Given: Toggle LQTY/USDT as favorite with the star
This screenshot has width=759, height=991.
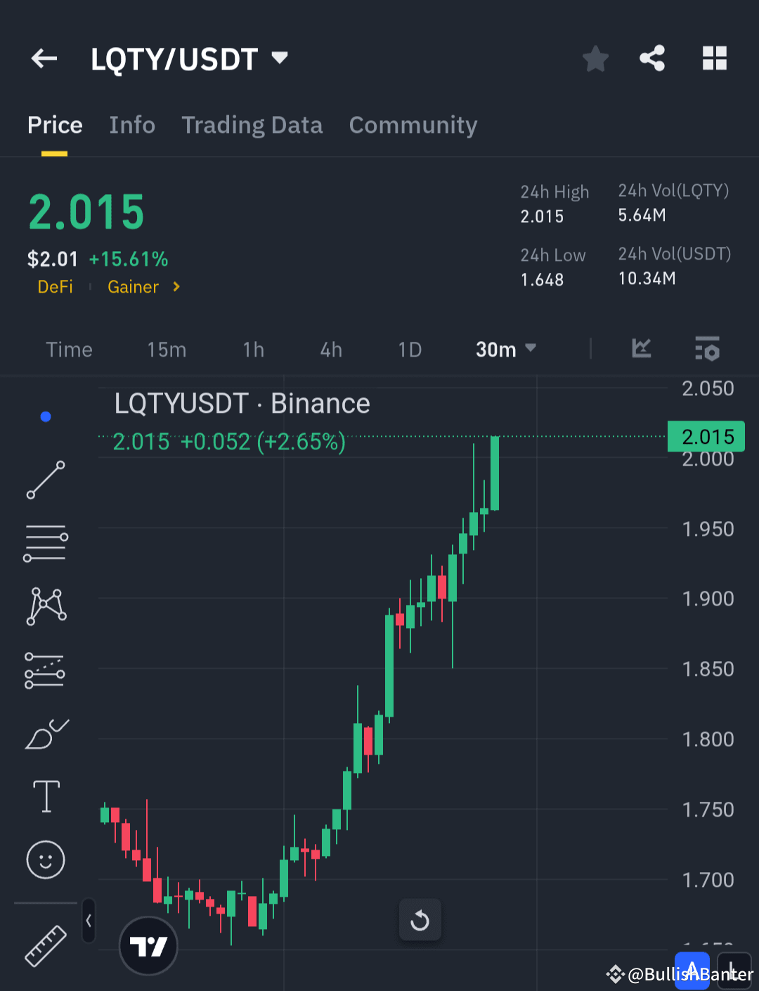Looking at the screenshot, I should click(x=595, y=58).
